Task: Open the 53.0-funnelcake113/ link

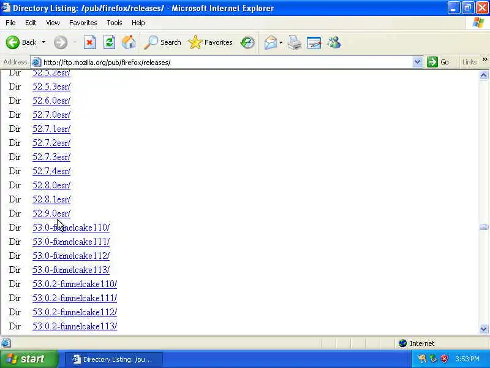Action: (x=71, y=270)
